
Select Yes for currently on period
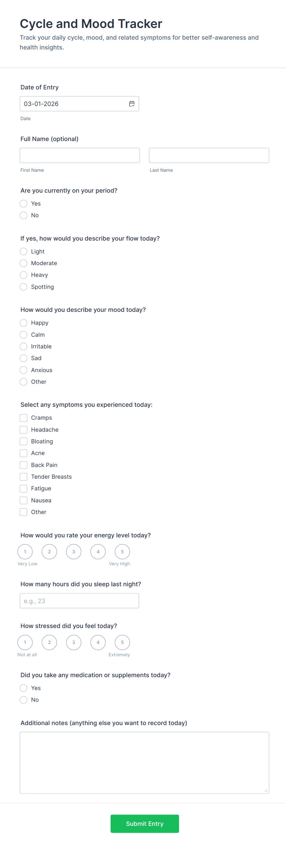click(23, 203)
